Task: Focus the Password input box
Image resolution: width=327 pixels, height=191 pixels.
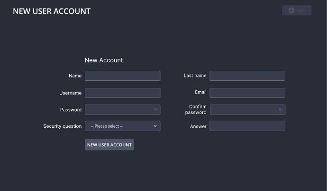Action: pyautogui.click(x=118, y=110)
